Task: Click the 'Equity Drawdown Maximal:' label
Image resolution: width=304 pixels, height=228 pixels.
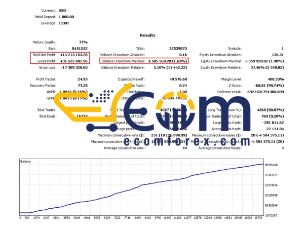Action: pyautogui.click(x=221, y=61)
